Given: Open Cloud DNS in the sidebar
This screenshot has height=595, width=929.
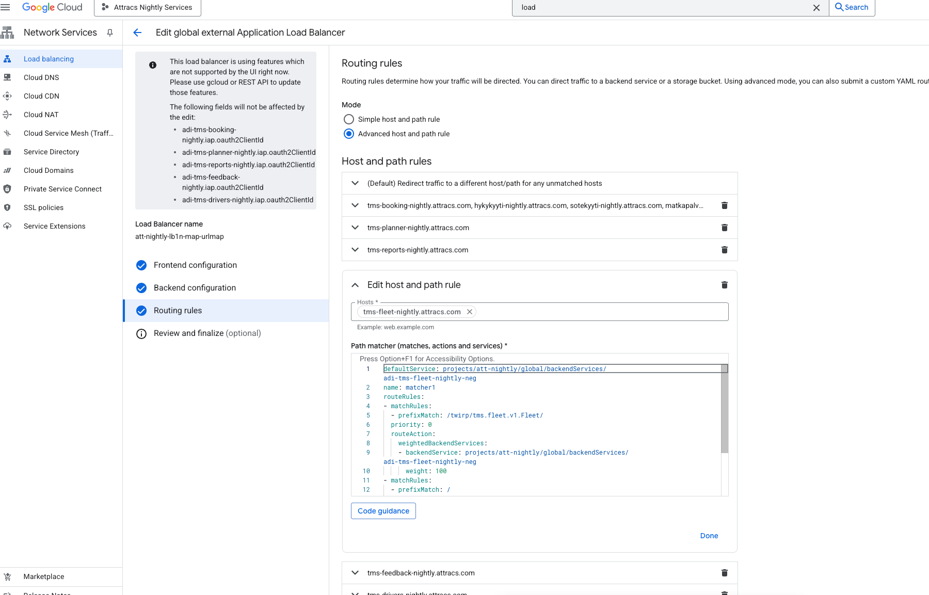Looking at the screenshot, I should (41, 77).
